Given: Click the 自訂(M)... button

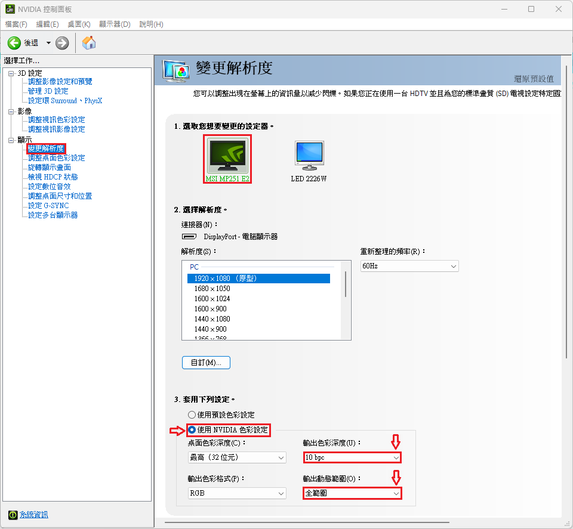Looking at the screenshot, I should [206, 363].
